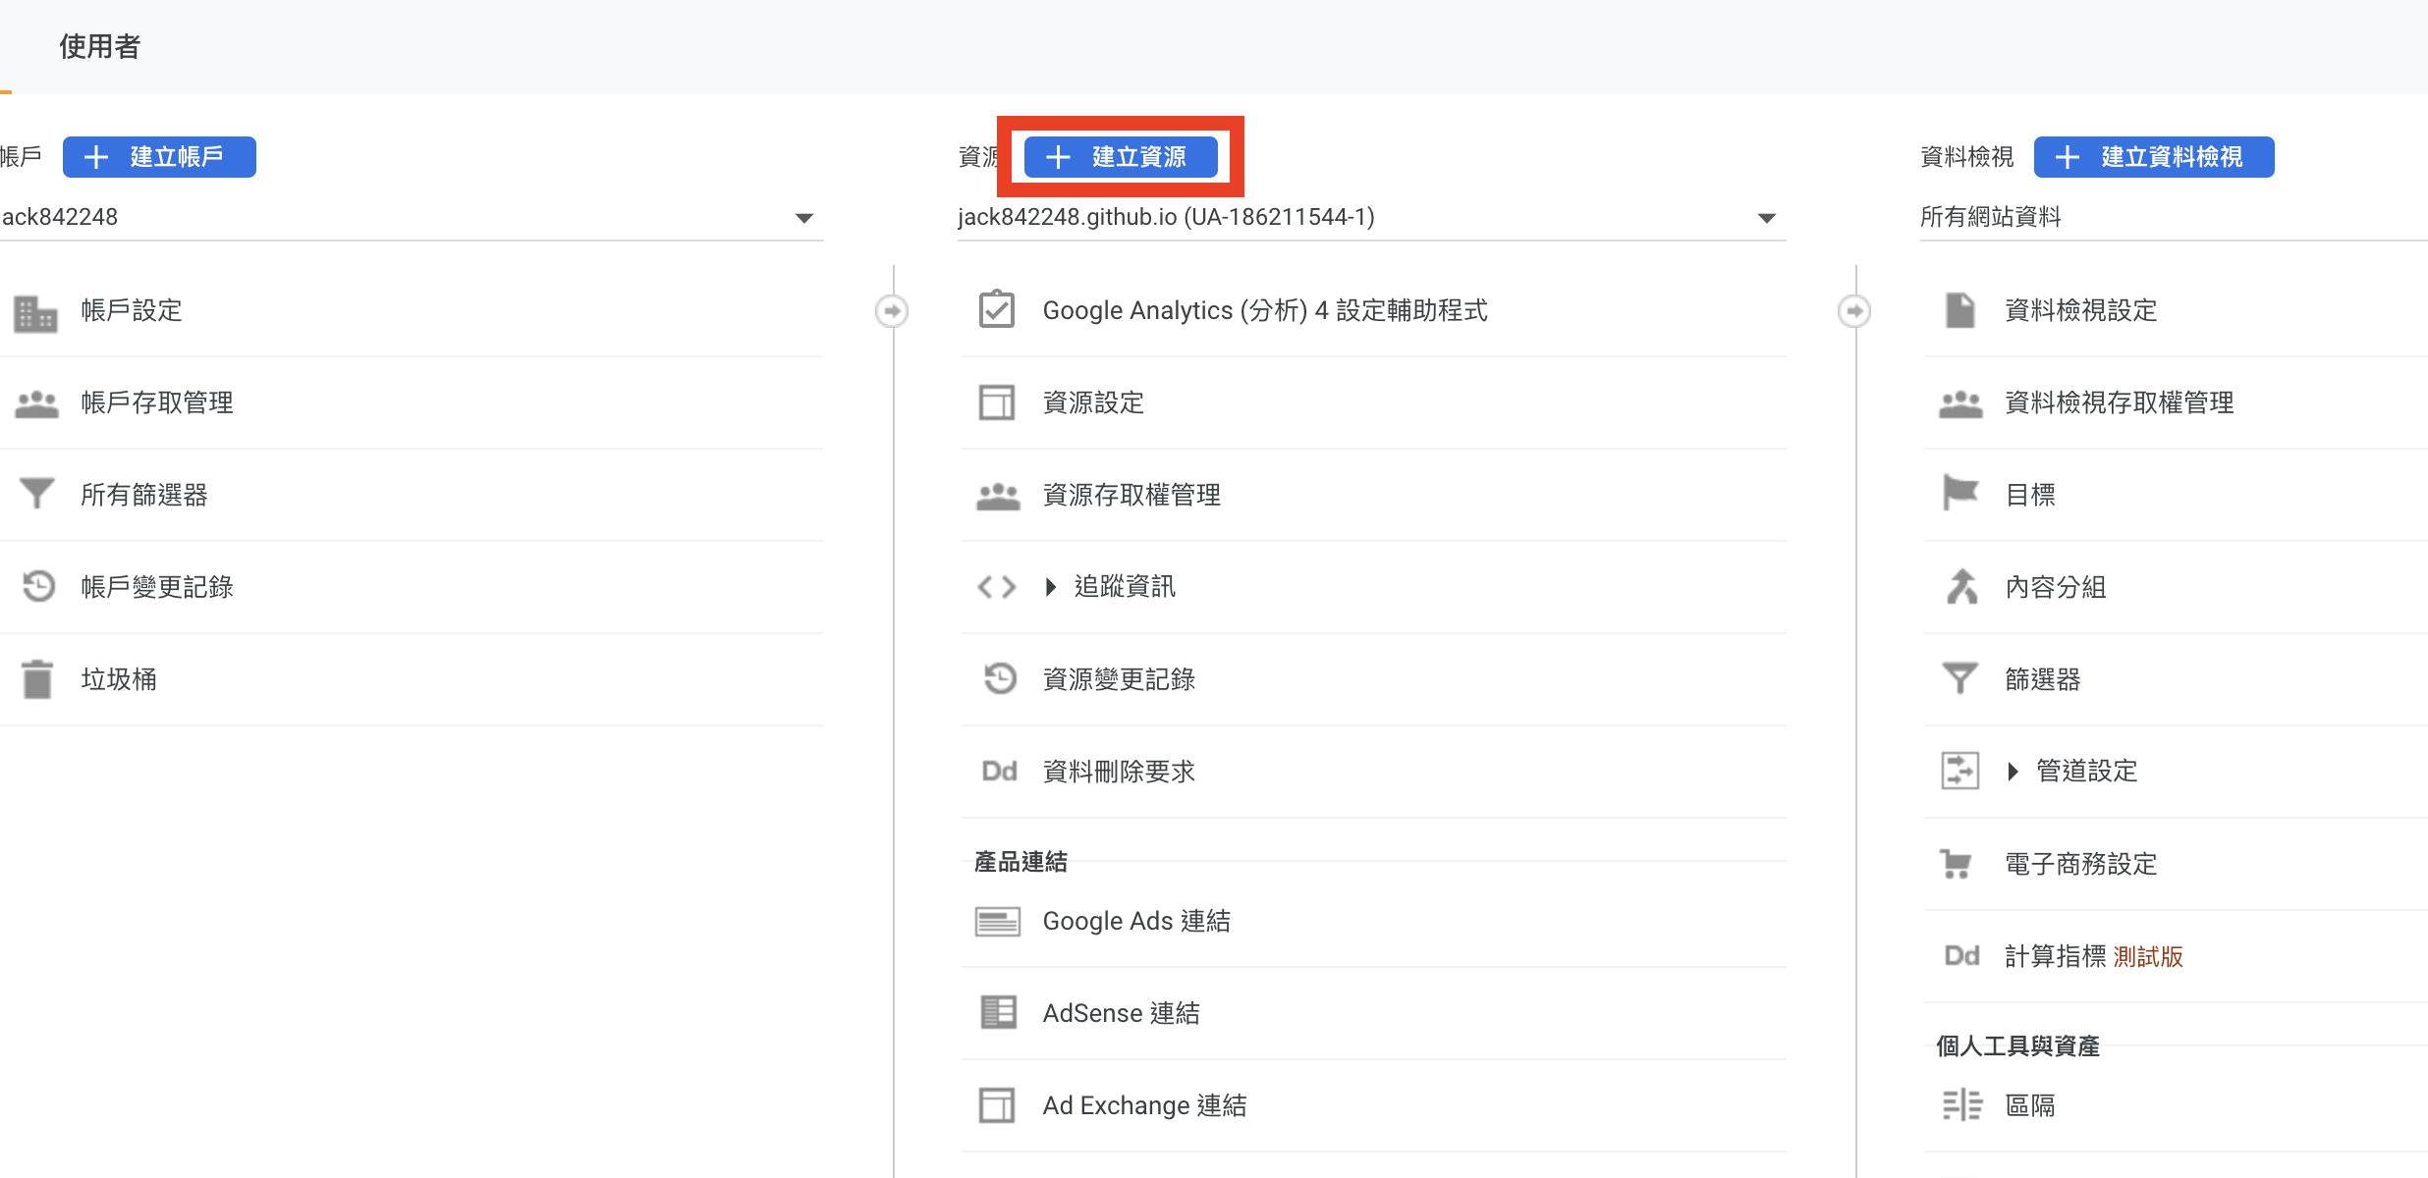Open 資料刪除要求 text entry
Screen dimensions: 2428x1178
pyautogui.click(x=1119, y=773)
